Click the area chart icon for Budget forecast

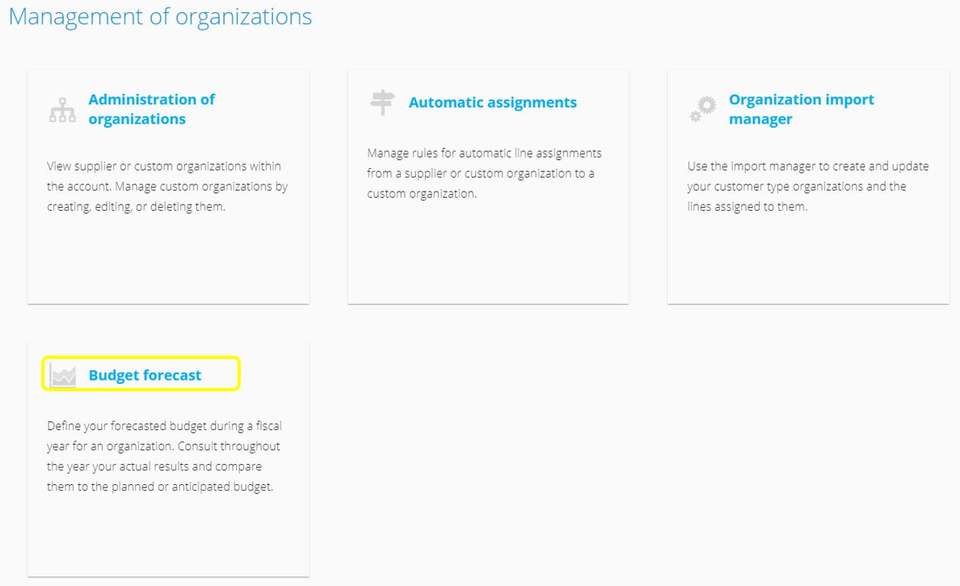click(x=62, y=375)
